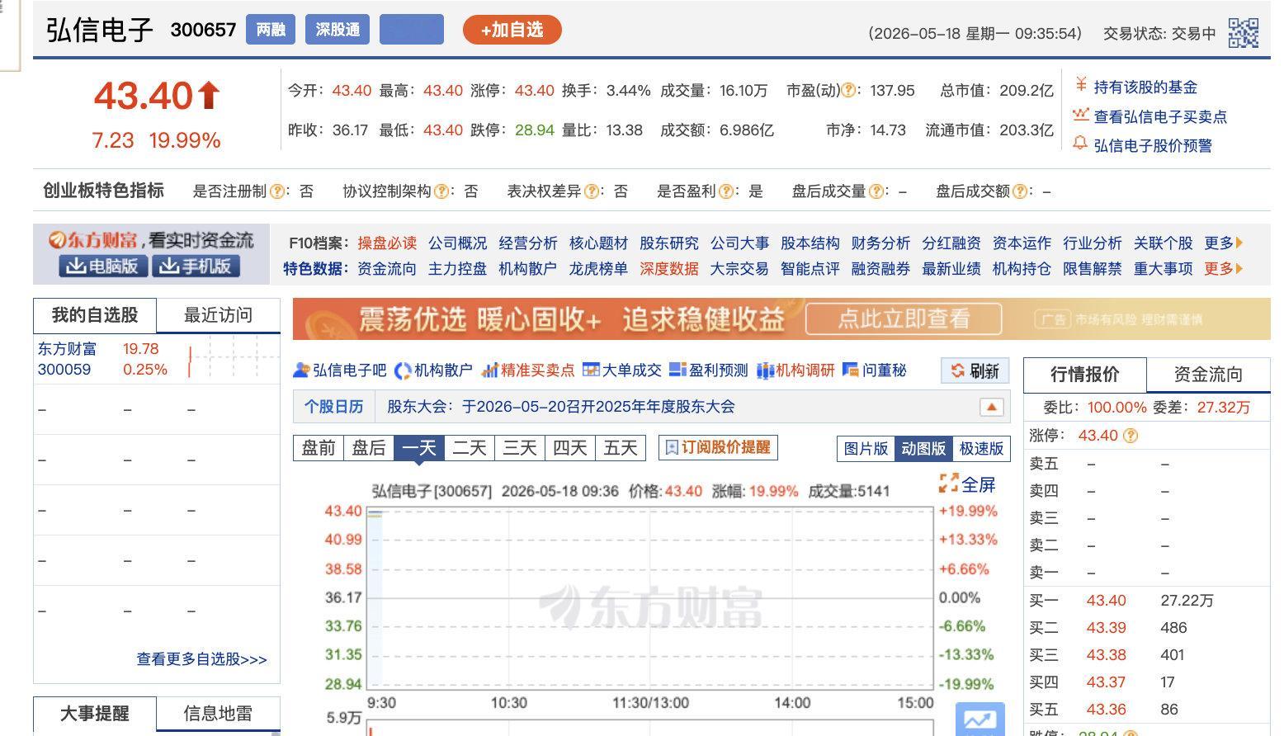This screenshot has width=1284, height=736.
Task: Open 盈利预测 icon link
Action: 709,370
